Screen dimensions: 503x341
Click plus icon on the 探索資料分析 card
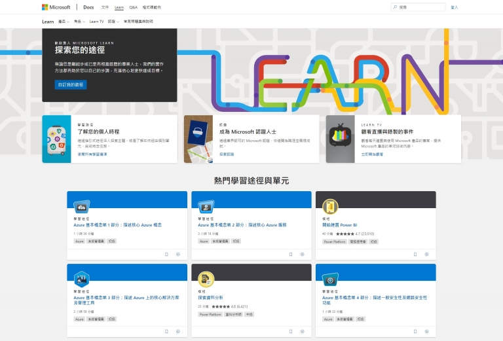click(302, 331)
